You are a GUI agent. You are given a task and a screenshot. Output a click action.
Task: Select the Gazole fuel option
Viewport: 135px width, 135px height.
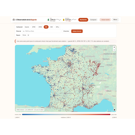27,27
